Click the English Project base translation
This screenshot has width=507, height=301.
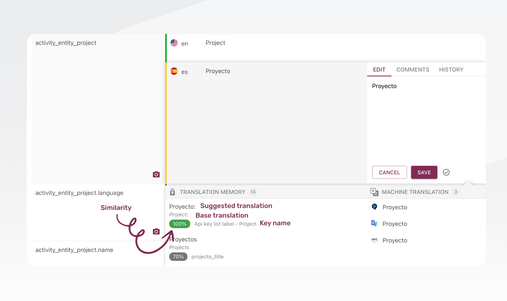coord(215,43)
